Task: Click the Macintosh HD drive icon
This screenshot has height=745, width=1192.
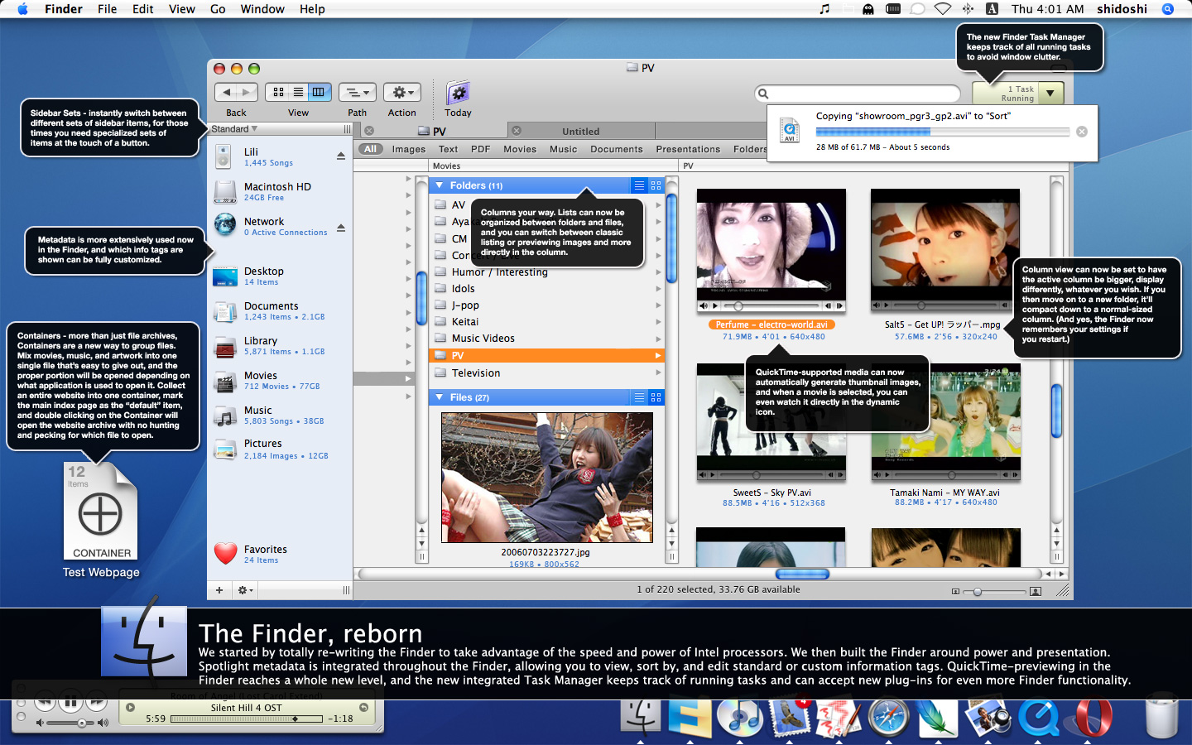Action: pos(225,191)
